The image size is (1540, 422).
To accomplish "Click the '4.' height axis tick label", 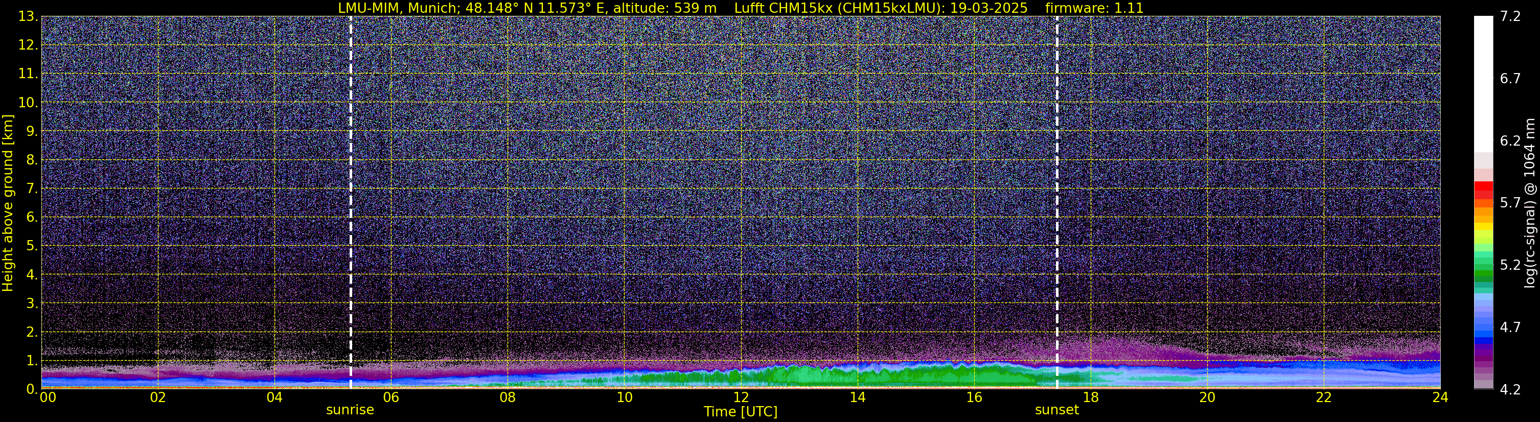I will click(32, 275).
